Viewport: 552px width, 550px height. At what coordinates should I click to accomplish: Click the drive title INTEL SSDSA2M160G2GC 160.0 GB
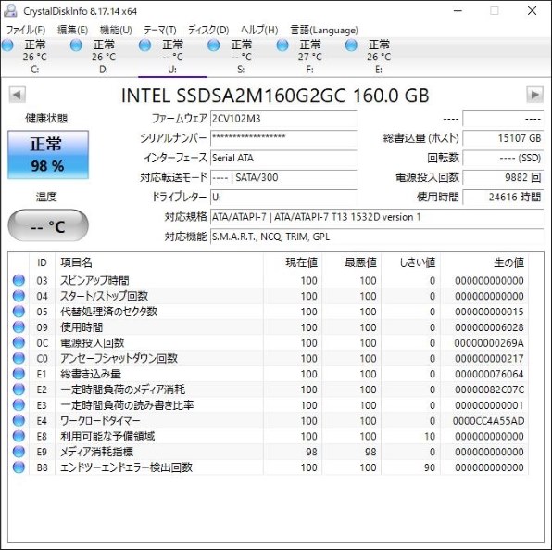point(275,96)
